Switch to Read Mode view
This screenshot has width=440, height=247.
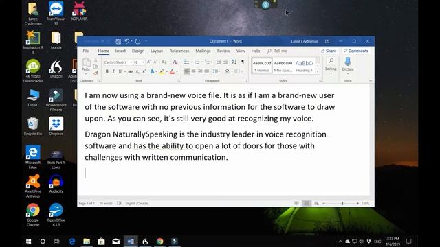[296, 203]
